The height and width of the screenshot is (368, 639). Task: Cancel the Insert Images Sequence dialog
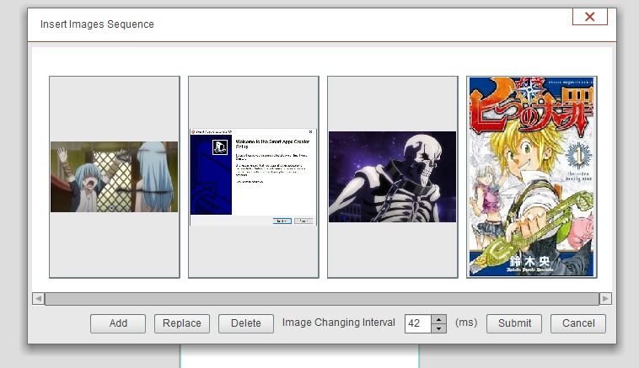coord(577,323)
